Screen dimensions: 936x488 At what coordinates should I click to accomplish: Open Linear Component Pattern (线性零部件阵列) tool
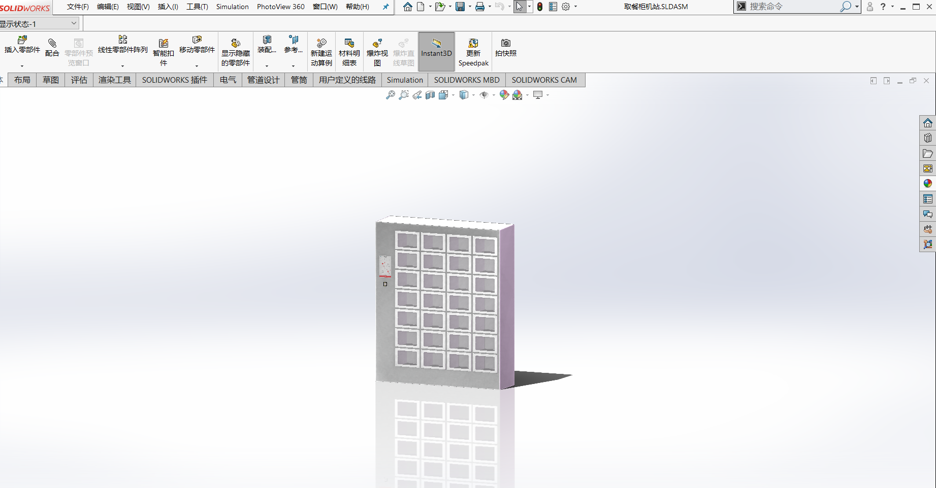(x=123, y=40)
